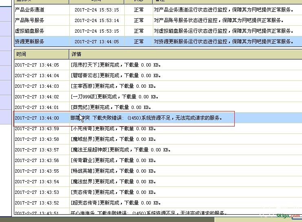Click 正常 status of 资源更新服务
Screen dimensions: 302x222
point(139,42)
